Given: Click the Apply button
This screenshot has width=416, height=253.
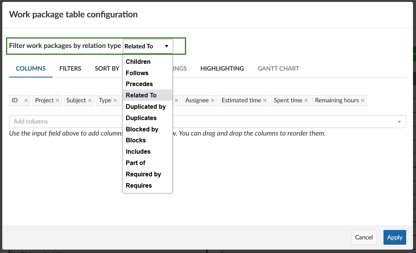Looking at the screenshot, I should pyautogui.click(x=394, y=237).
